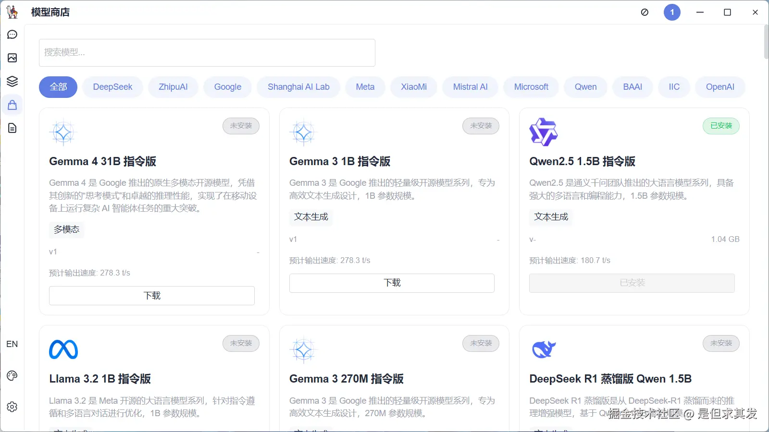
Task: Click 未安装 badge on DeepSeek R1 card
Action: click(x=721, y=343)
